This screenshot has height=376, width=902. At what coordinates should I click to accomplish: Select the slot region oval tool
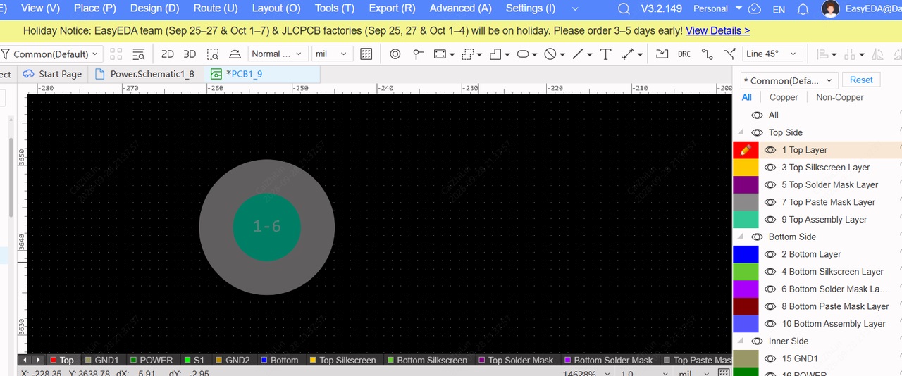point(524,54)
